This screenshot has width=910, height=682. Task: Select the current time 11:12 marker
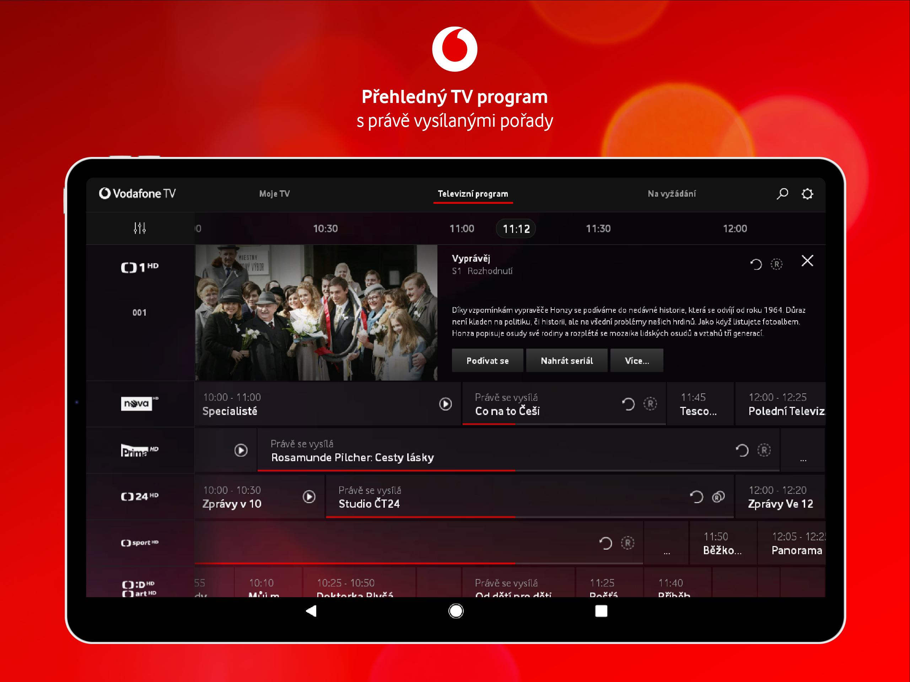(516, 229)
